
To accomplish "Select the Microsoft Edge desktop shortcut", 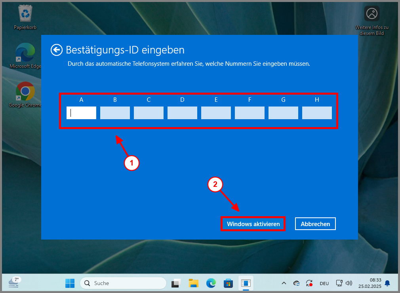I will click(x=25, y=56).
